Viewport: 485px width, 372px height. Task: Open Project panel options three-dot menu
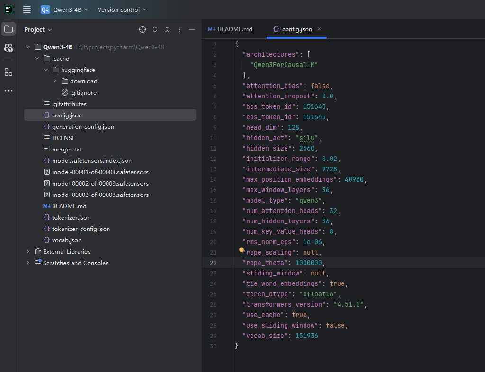tap(180, 29)
